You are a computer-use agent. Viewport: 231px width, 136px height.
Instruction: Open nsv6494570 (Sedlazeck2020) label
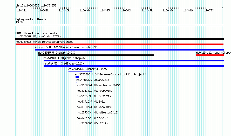click(64, 63)
